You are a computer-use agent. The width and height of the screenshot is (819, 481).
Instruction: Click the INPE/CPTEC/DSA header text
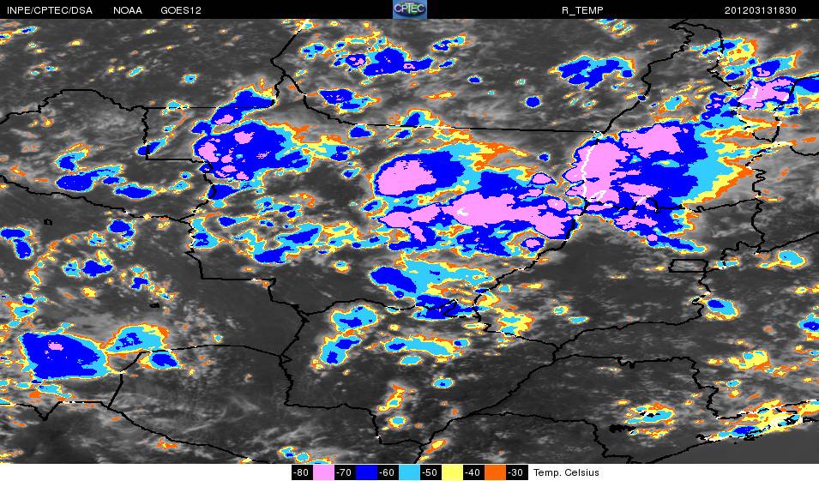49,10
